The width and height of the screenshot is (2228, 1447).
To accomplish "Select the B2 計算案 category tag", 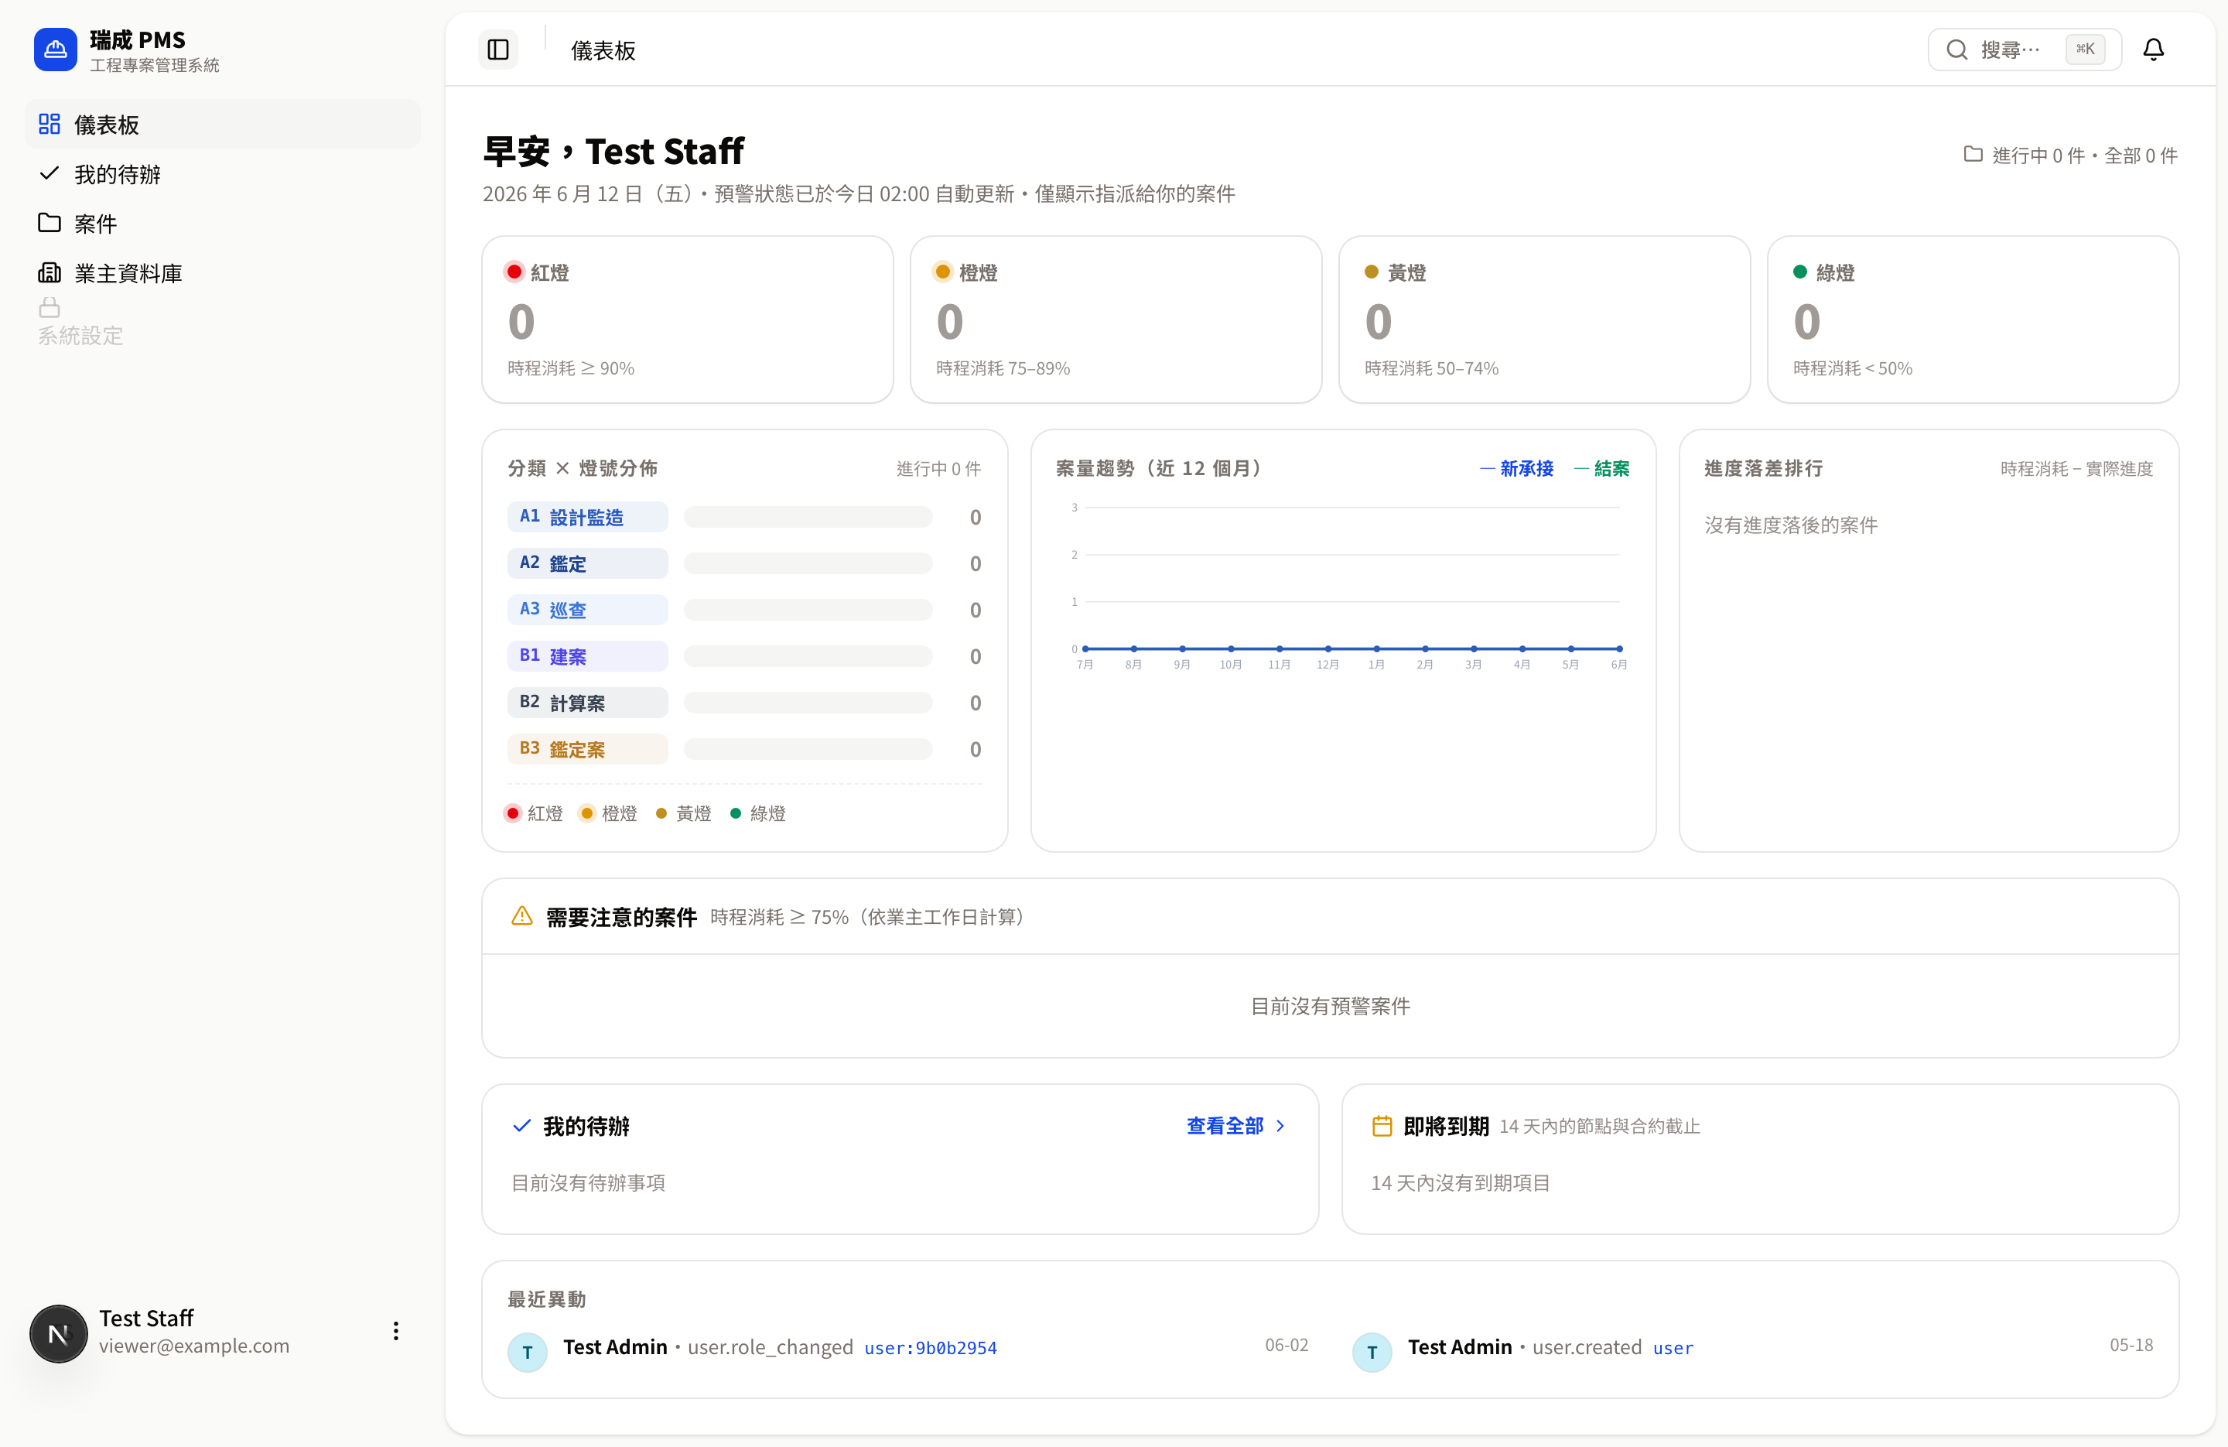I will point(587,703).
